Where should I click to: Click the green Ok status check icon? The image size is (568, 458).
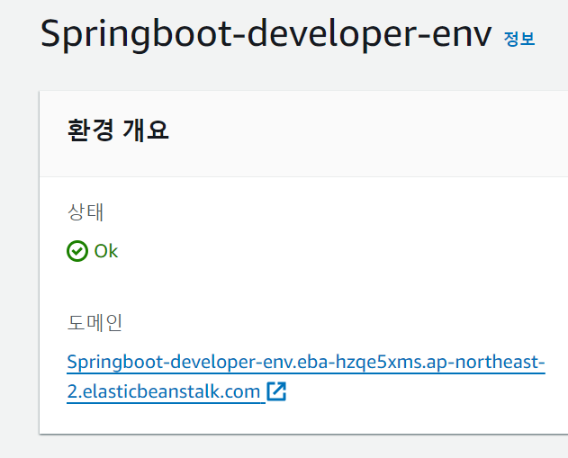pos(77,251)
